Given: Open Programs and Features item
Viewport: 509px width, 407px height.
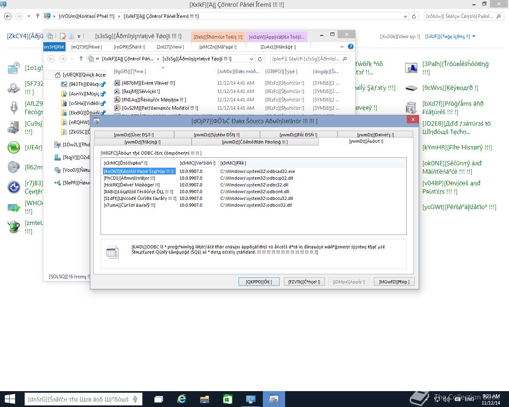Looking at the screenshot, I should [445, 108].
